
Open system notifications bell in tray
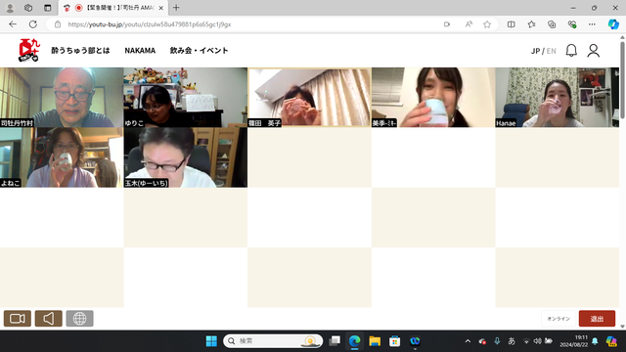[x=595, y=341]
